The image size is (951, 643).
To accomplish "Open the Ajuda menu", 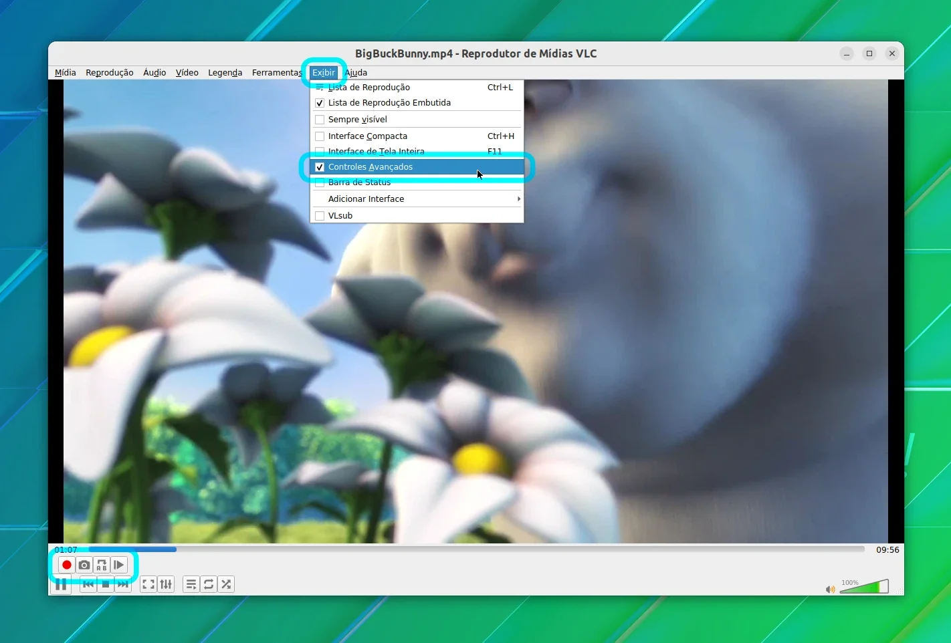I will (x=356, y=72).
